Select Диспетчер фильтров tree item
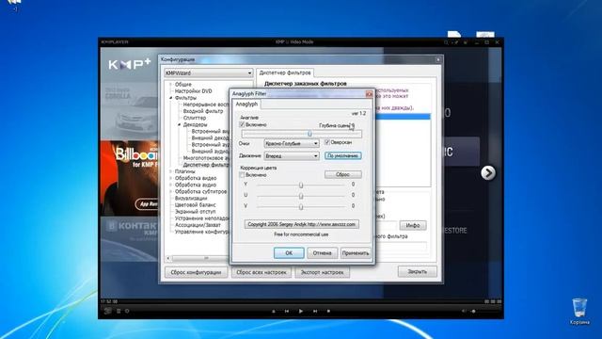This screenshot has width=602, height=339. (x=206, y=165)
